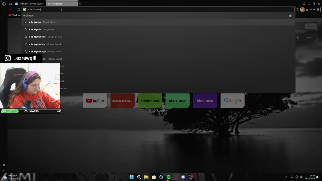
Task: Open Spotify from taskbar
Action: [x=169, y=177]
